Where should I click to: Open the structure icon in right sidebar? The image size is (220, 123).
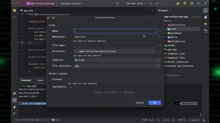(x=206, y=31)
